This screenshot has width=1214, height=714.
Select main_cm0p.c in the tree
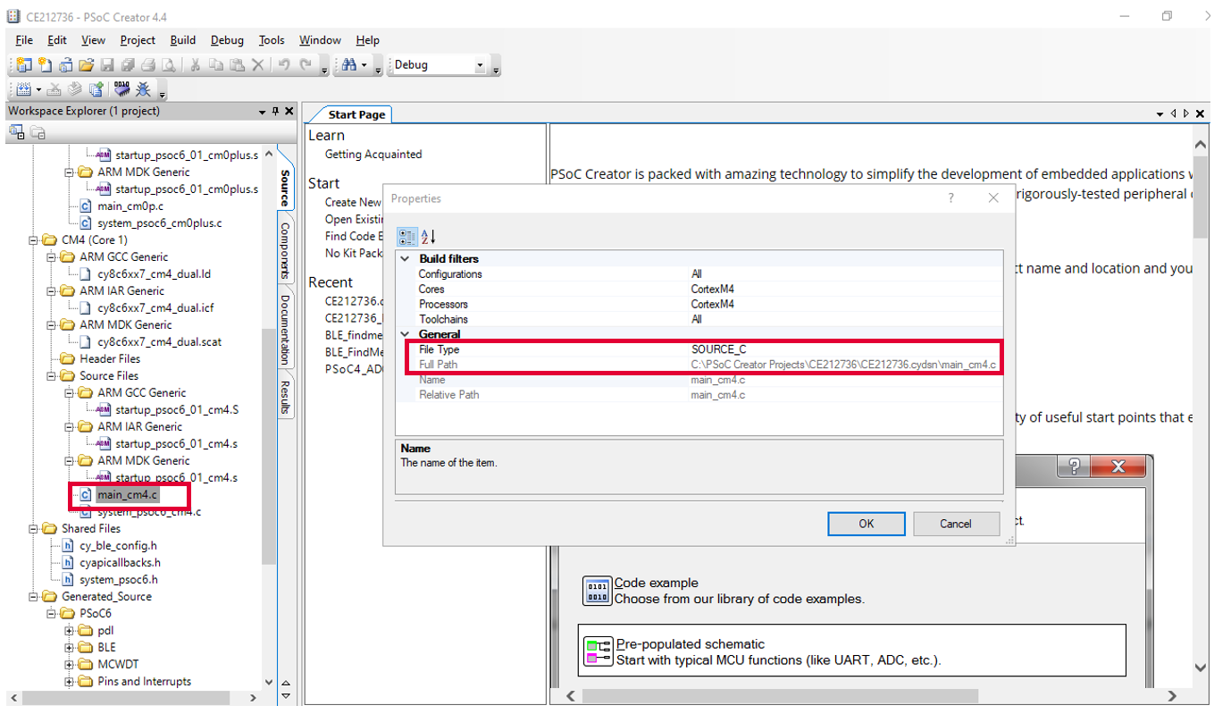[130, 206]
